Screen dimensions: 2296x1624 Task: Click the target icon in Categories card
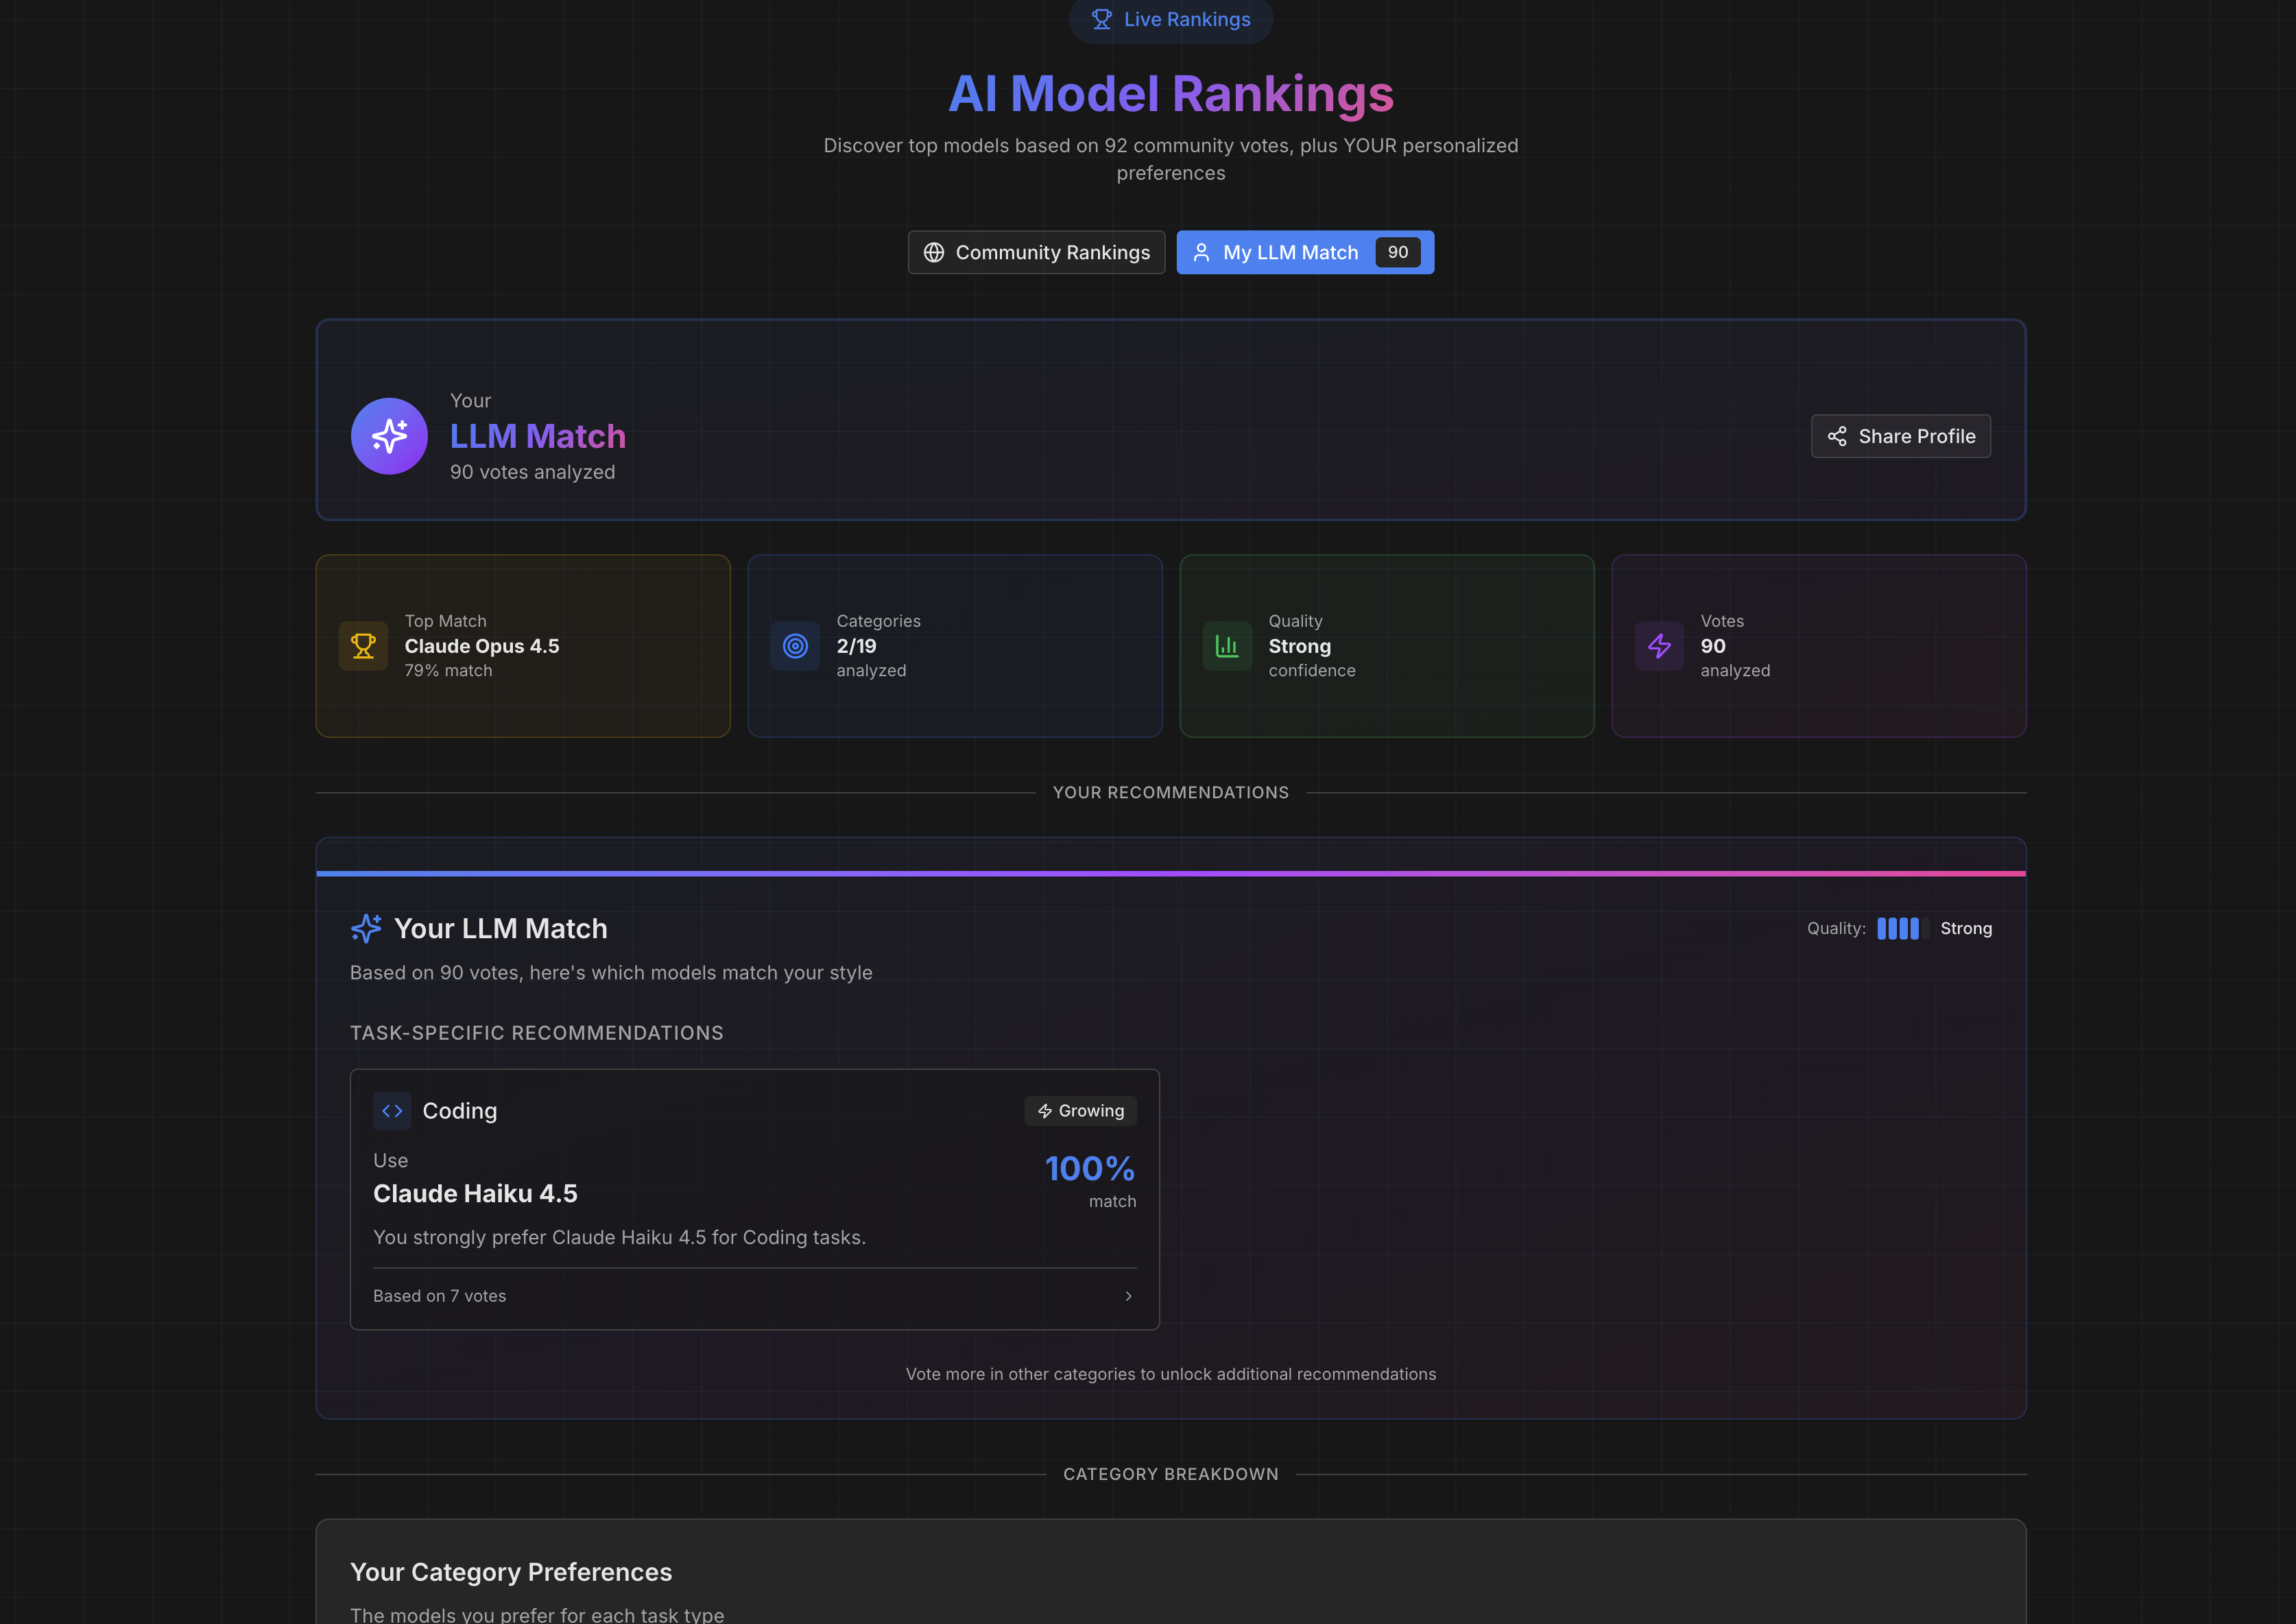(795, 646)
